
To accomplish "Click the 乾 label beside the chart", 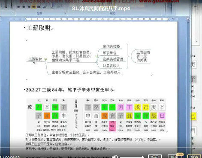I will [x=30, y=107].
